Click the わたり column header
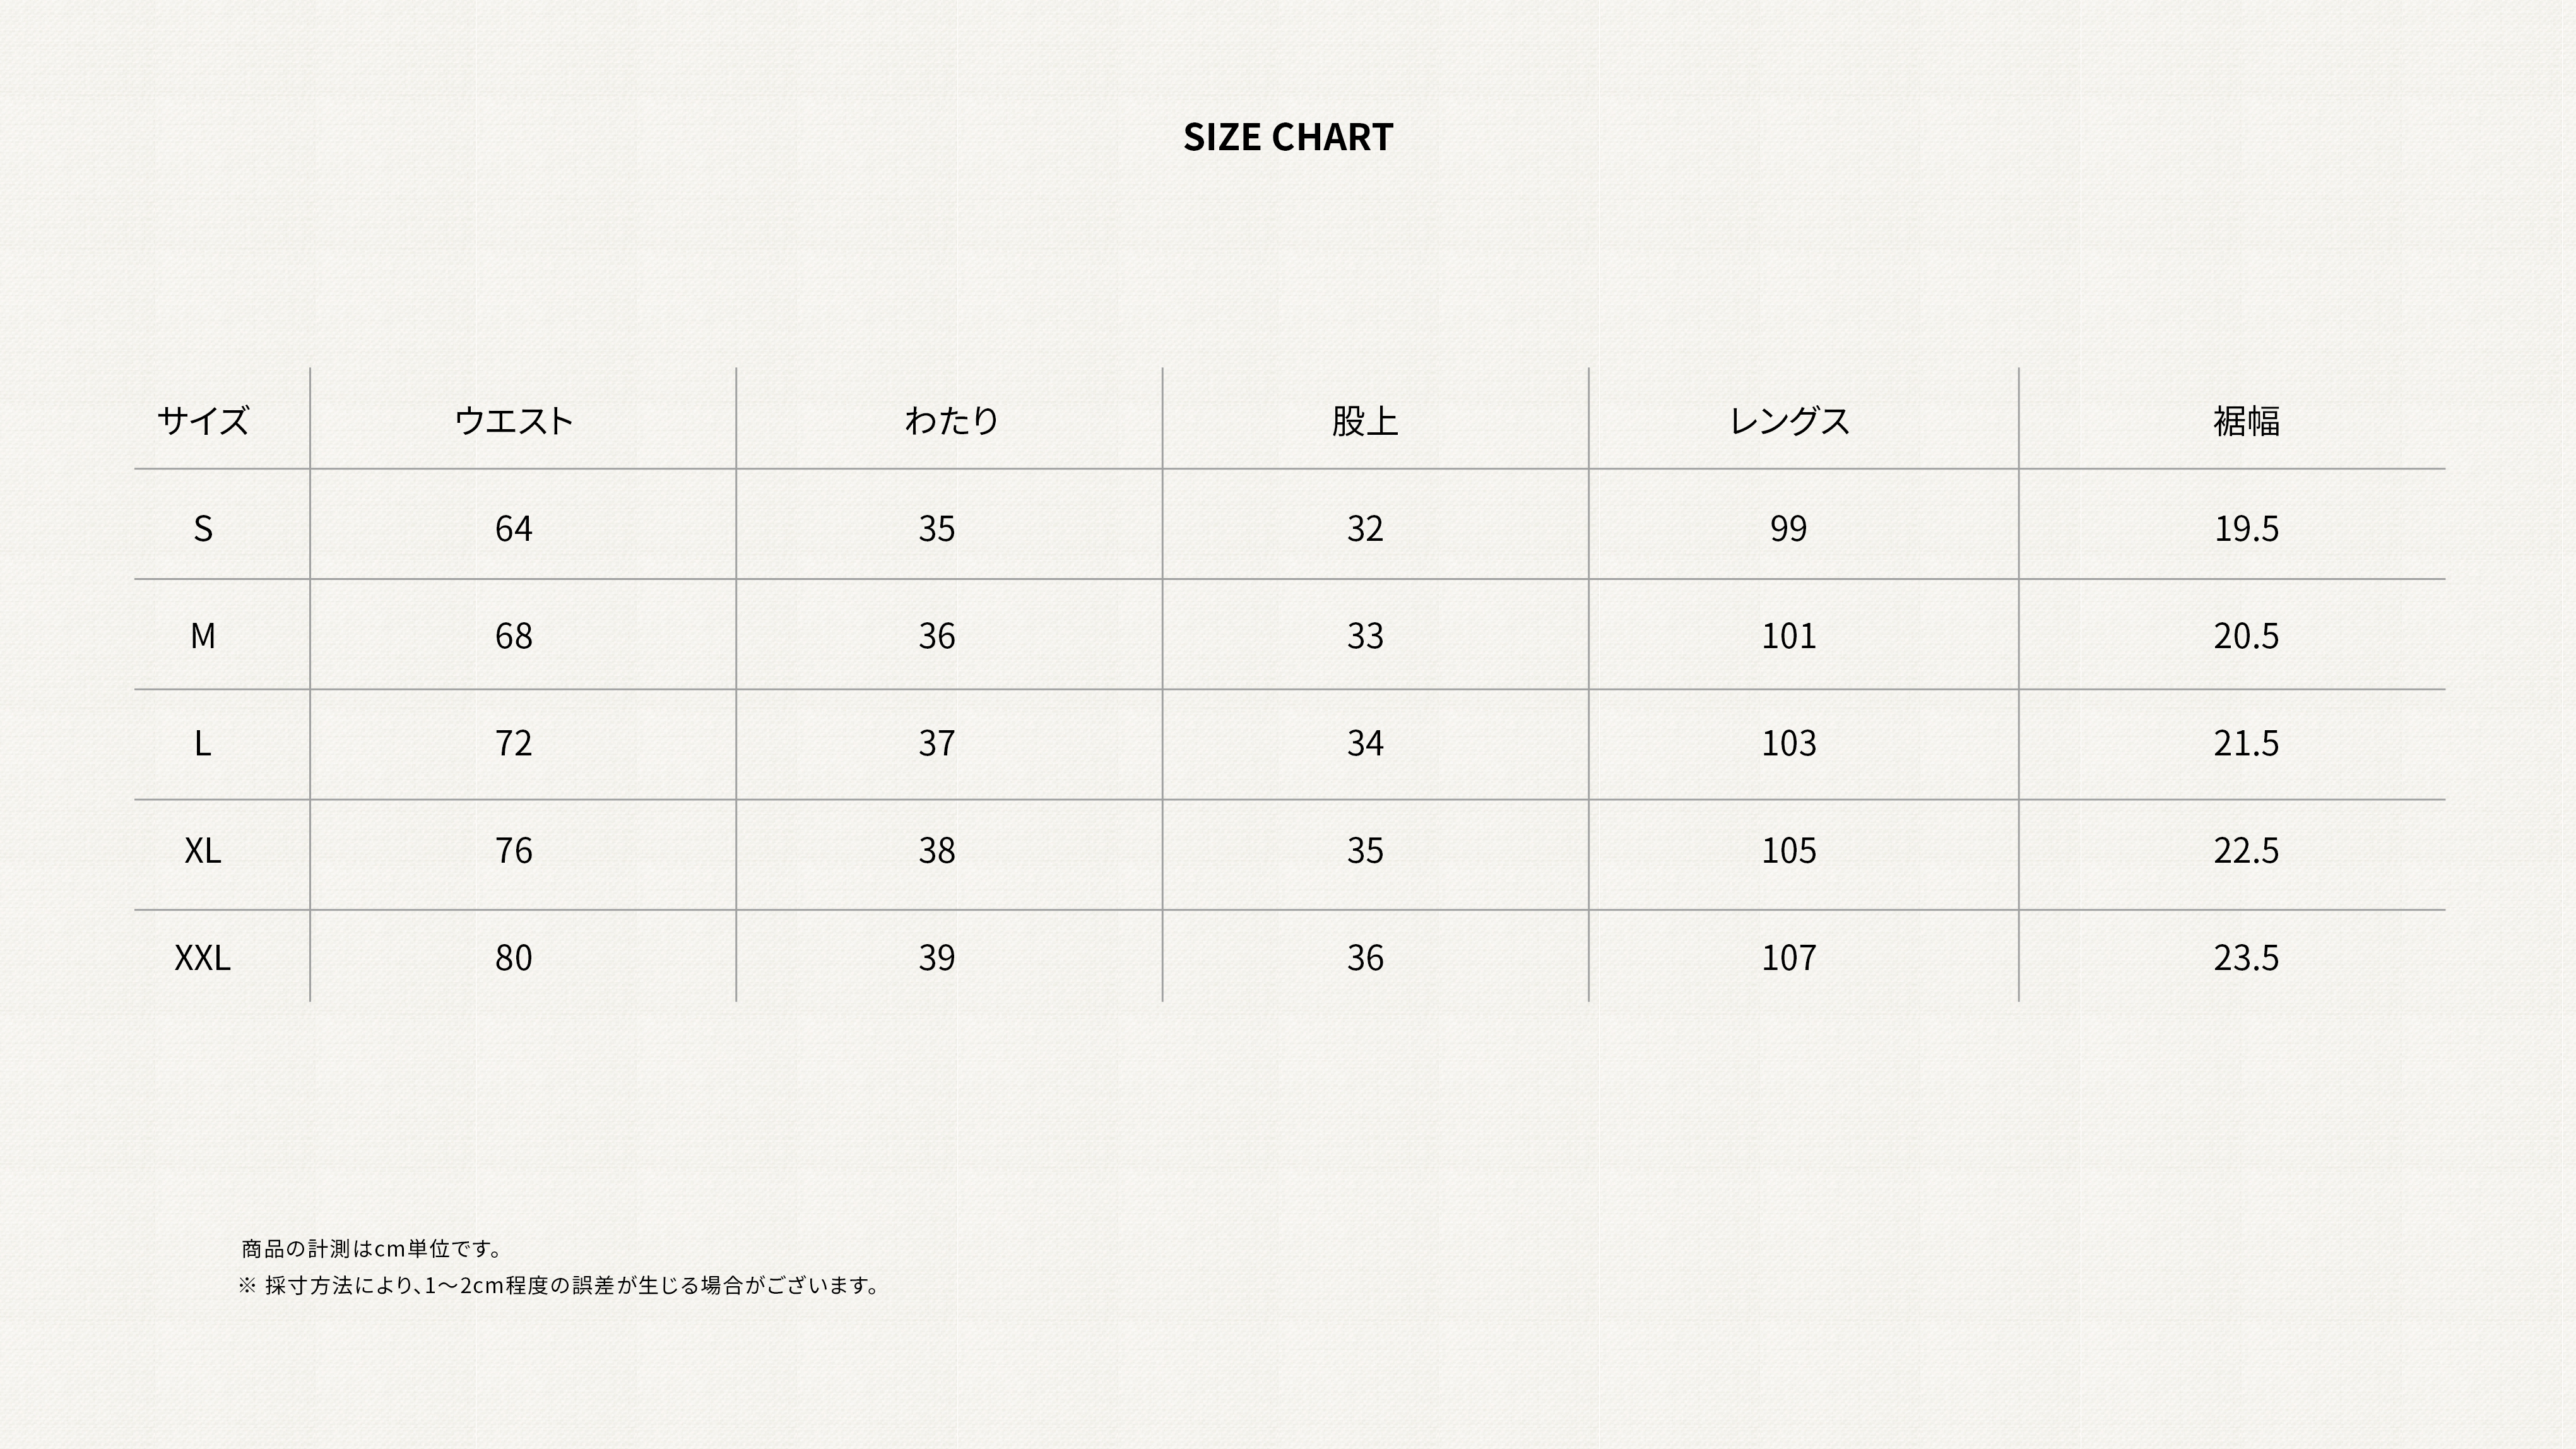The width and height of the screenshot is (2576, 1449). 950,420
